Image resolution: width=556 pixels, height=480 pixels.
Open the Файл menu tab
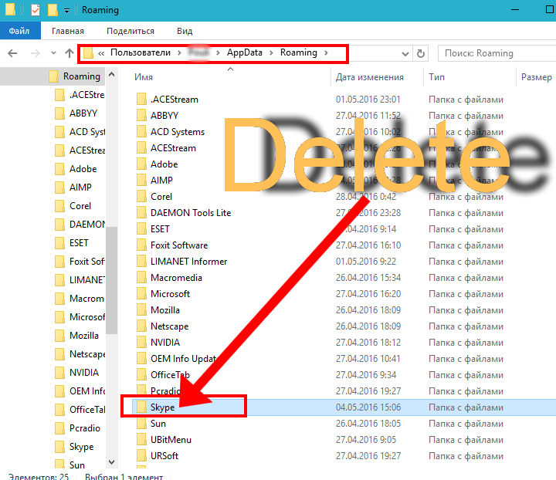point(19,31)
